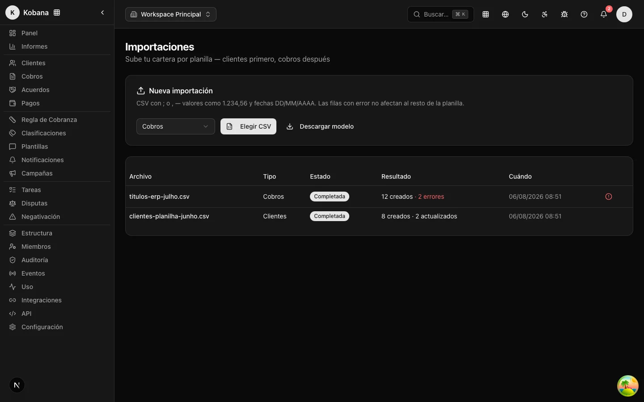Image resolution: width=644 pixels, height=402 pixels.
Task: Open the Workspace Principal switcher
Action: [x=171, y=14]
